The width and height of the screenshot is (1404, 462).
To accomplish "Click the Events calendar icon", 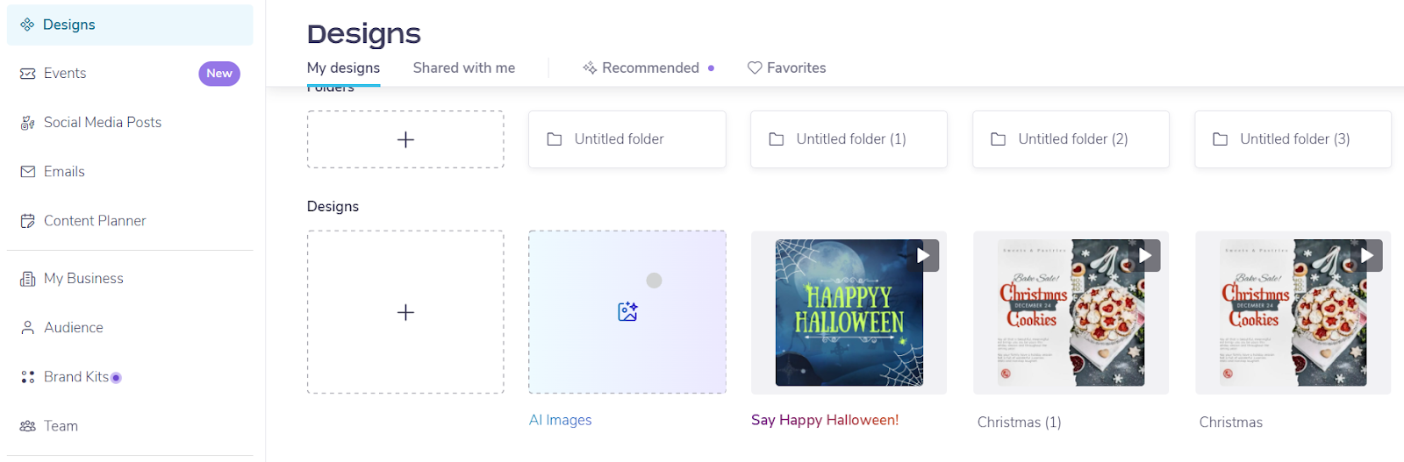I will point(28,74).
